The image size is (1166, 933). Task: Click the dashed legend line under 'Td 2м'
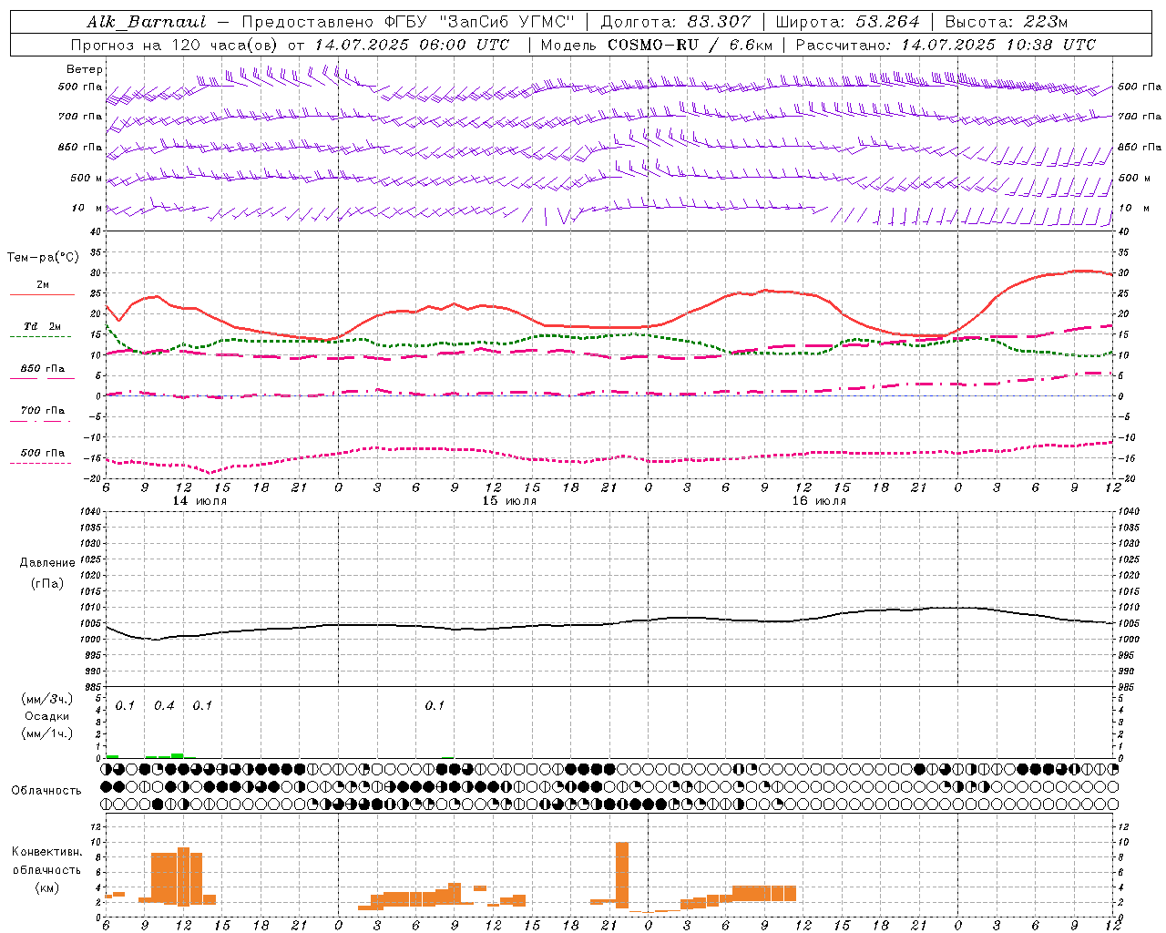pyautogui.click(x=40, y=337)
